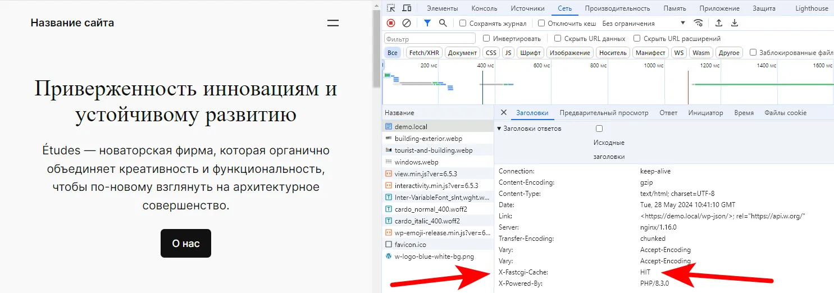834x293 pixels.
Task: Click the export HAR download icon
Action: 735,23
